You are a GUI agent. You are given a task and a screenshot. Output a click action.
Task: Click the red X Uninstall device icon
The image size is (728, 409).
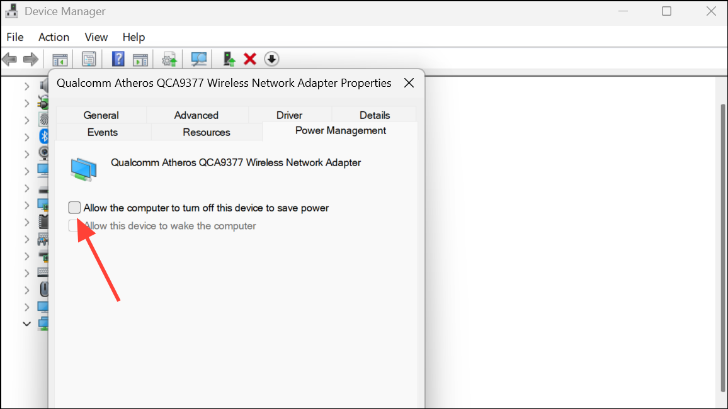pos(250,59)
